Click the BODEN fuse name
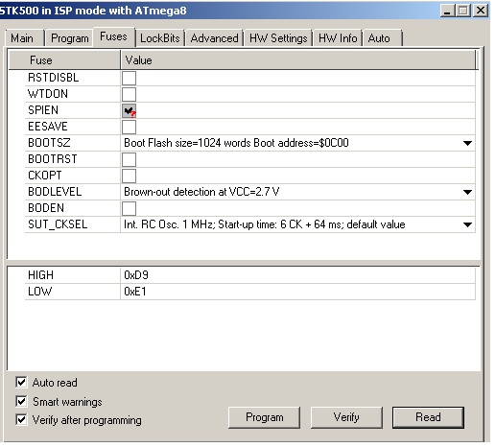The image size is (496, 447). click(46, 208)
